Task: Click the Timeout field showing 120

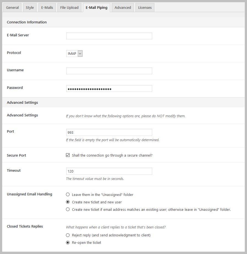Action: click(109, 171)
